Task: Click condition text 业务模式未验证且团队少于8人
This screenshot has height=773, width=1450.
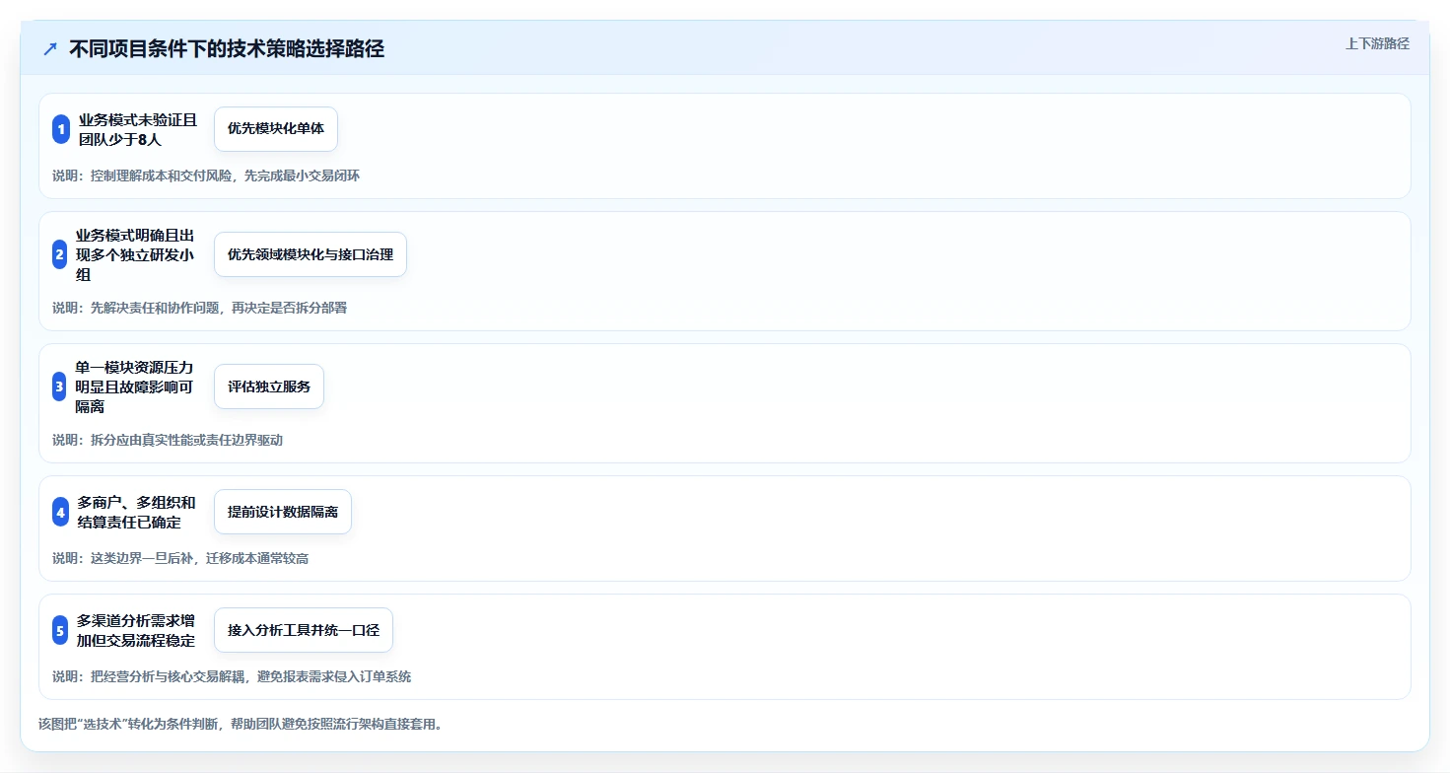Action: tap(138, 129)
